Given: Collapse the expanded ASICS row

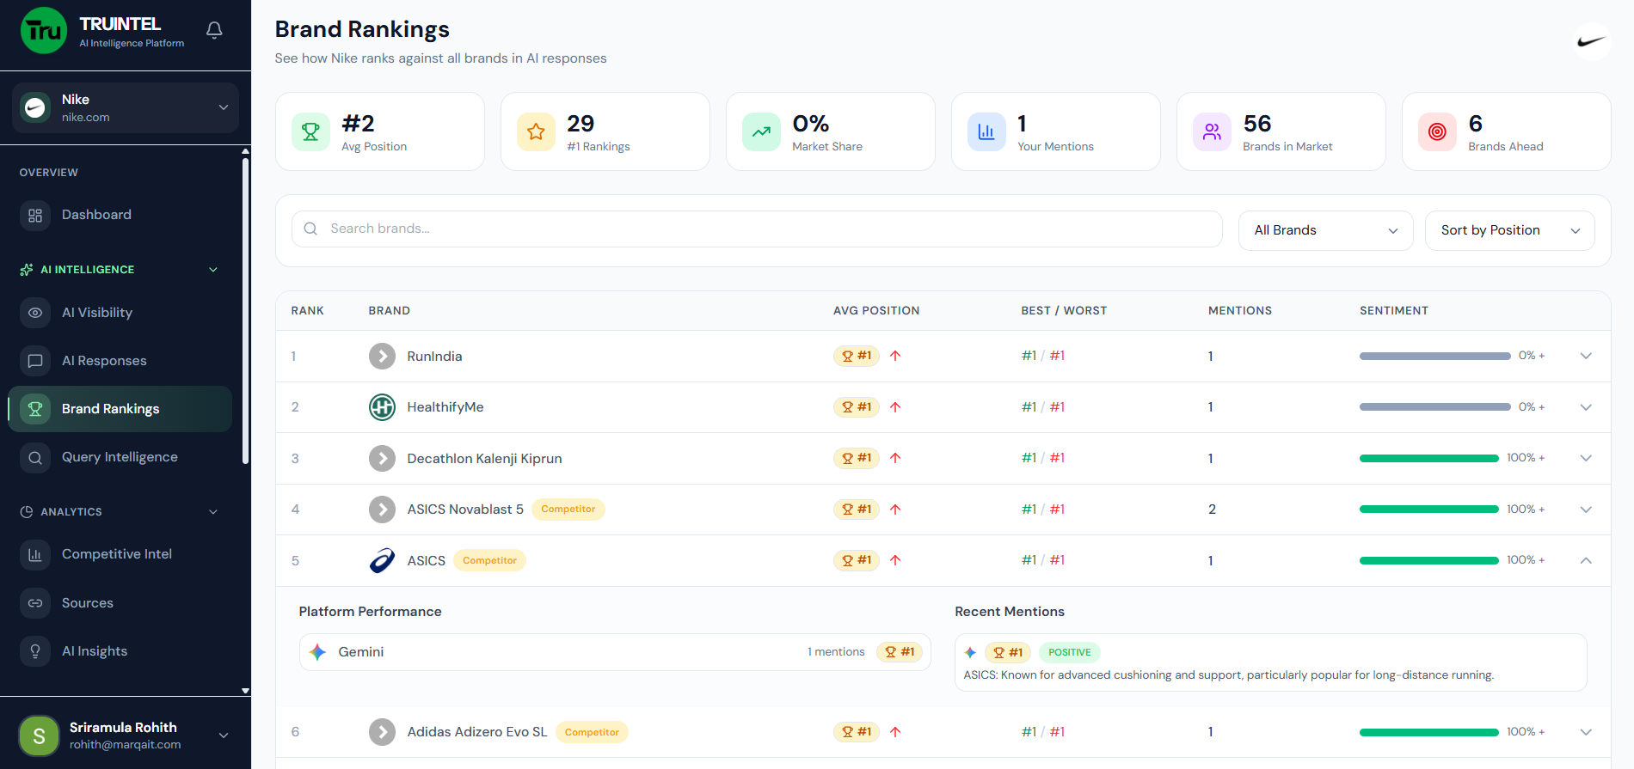Looking at the screenshot, I should (x=1586, y=561).
